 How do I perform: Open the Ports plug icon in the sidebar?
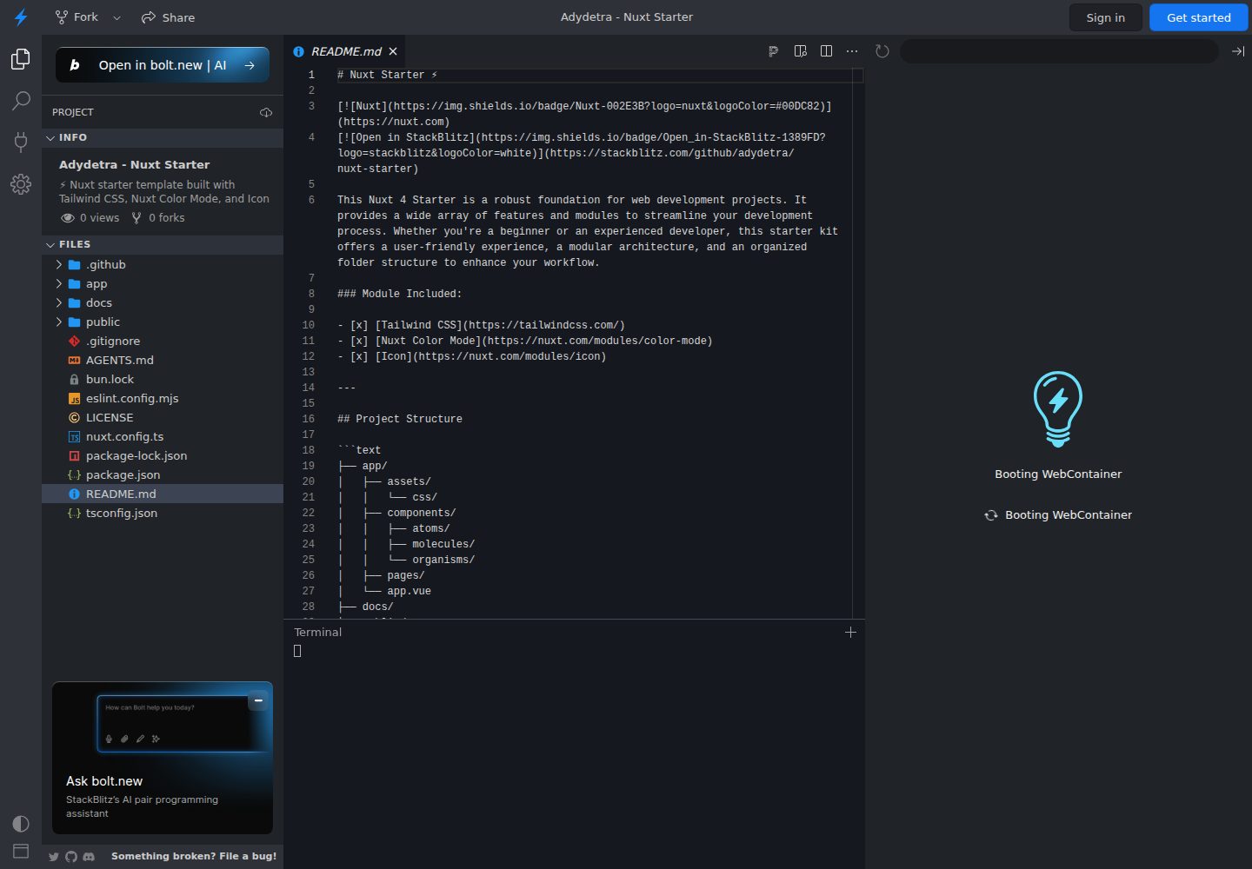click(x=21, y=142)
